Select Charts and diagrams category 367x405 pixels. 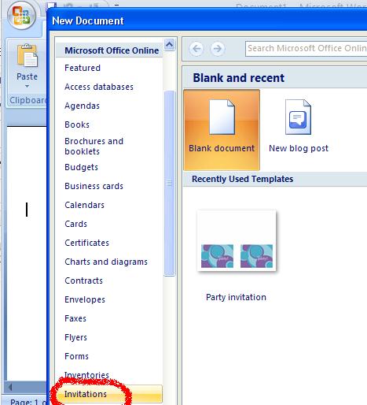pos(106,262)
